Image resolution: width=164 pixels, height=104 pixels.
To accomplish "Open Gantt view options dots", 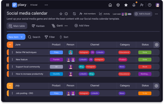I will 66,26.
